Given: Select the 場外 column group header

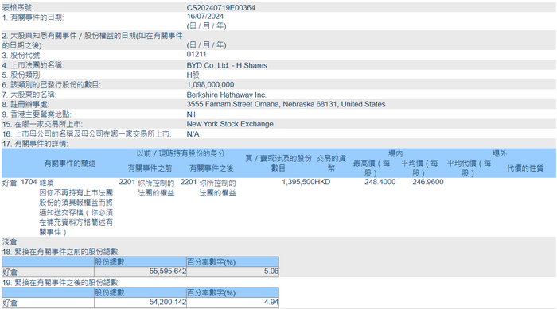Looking at the screenshot, I should click(x=500, y=153).
